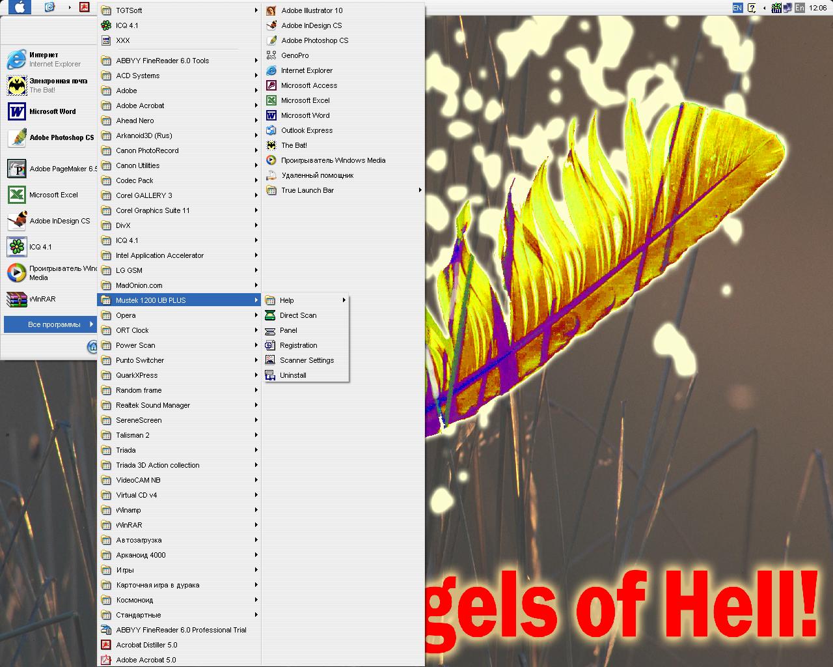The image size is (833, 667).
Task: Launch Microsoft Excel in programs submenu
Action: coord(305,100)
